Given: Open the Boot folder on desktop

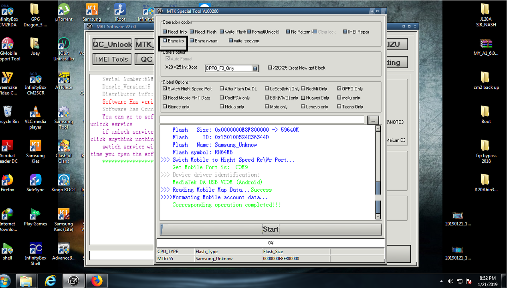Looking at the screenshot, I should point(485,115).
